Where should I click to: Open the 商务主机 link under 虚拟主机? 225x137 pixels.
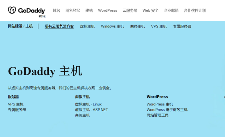[x=82, y=115]
